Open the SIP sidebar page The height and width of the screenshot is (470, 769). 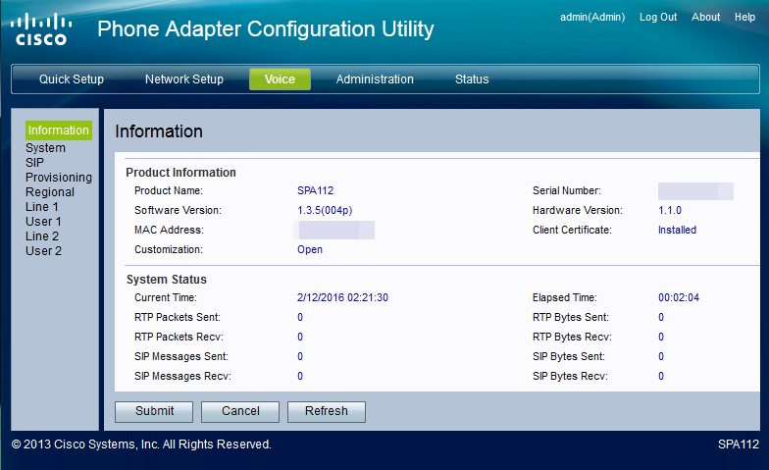point(34,163)
